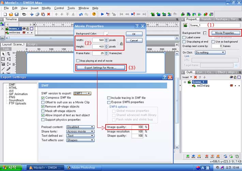Click the lock aspect ratio icon
The image size is (242, 171).
tap(121, 43)
